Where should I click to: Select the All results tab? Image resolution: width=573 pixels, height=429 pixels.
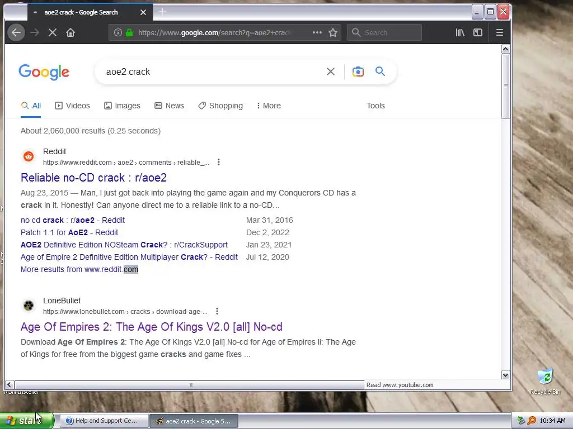[31, 106]
